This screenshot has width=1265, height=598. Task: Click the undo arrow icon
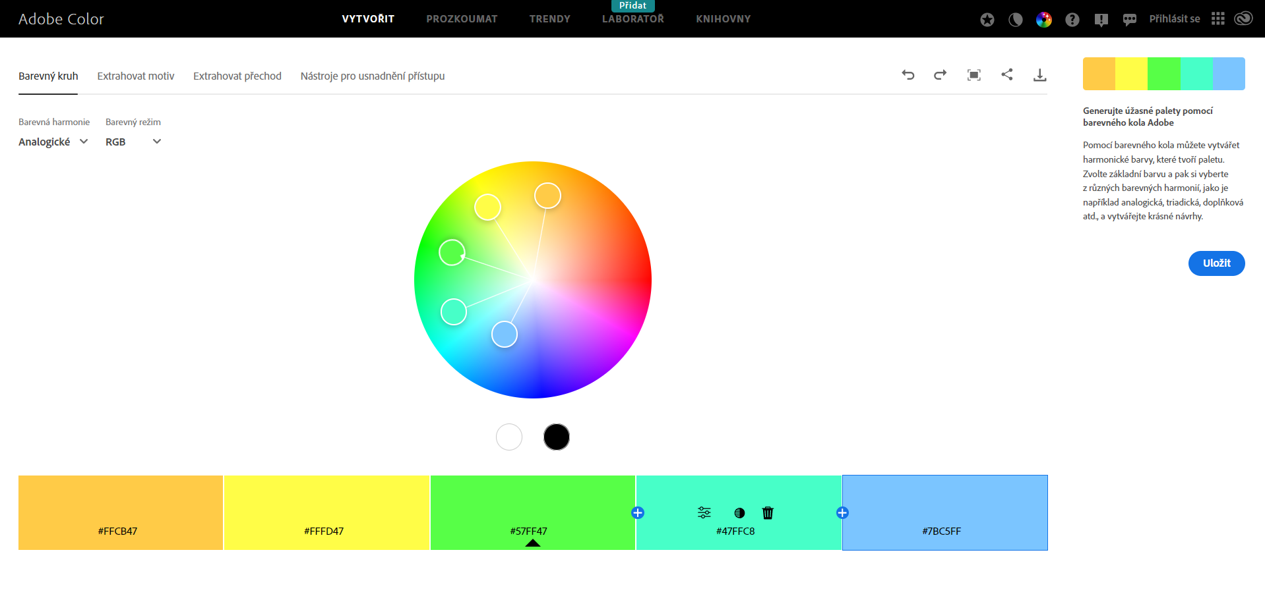pyautogui.click(x=908, y=75)
